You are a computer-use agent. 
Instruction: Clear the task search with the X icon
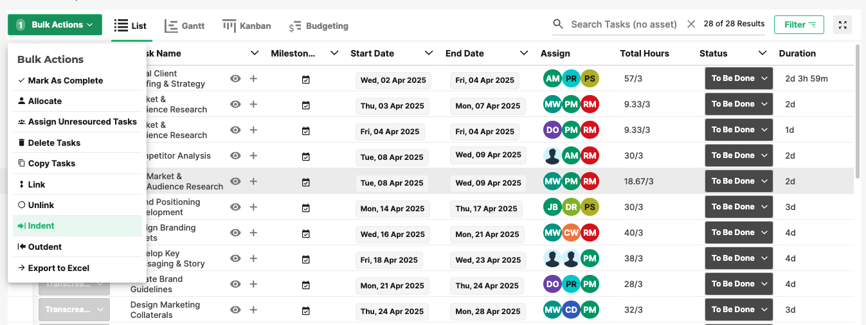point(691,24)
